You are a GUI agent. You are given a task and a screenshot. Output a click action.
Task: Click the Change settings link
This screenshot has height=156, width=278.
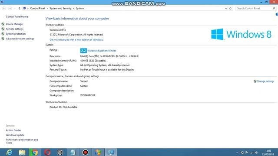(265, 81)
